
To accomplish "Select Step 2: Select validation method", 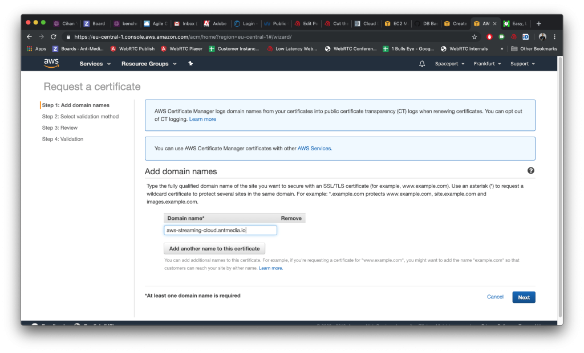I will (x=80, y=116).
